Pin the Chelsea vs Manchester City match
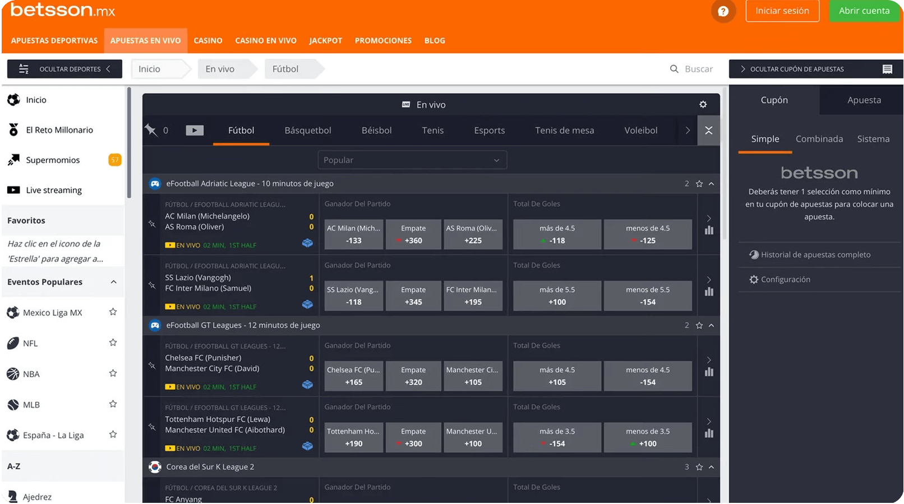Image resolution: width=904 pixels, height=504 pixels. point(152,365)
